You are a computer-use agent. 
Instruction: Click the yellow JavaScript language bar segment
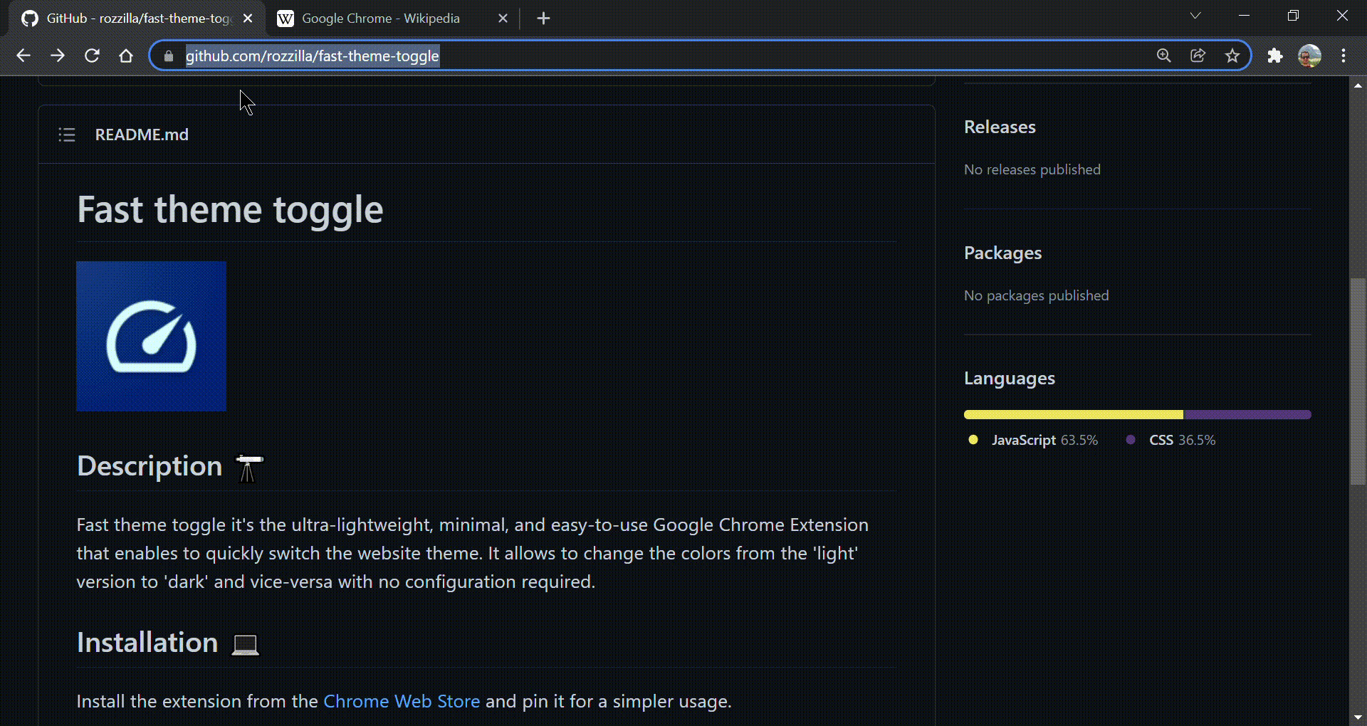coord(1074,414)
